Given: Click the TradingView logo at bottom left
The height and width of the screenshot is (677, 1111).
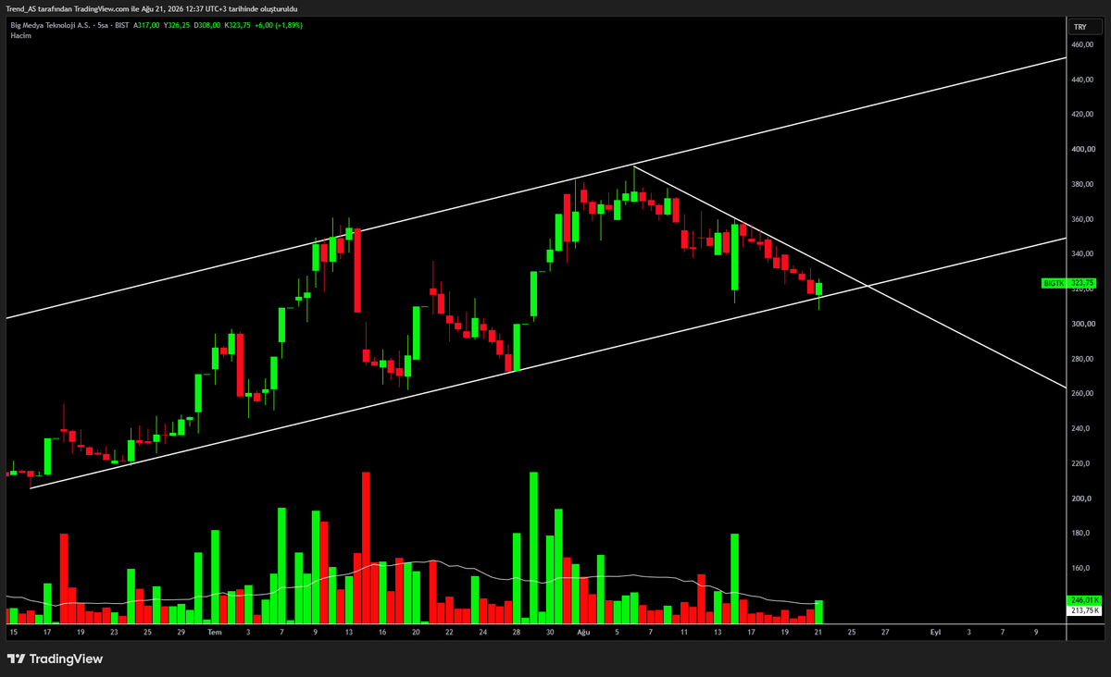Looking at the screenshot, I should (x=55, y=659).
